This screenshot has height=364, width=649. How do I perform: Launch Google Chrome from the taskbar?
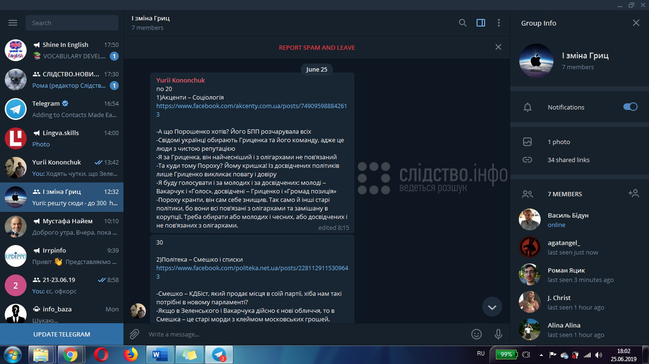(70, 355)
